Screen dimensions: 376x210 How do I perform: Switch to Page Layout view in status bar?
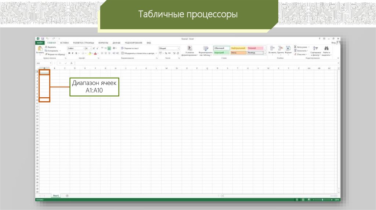[303, 200]
